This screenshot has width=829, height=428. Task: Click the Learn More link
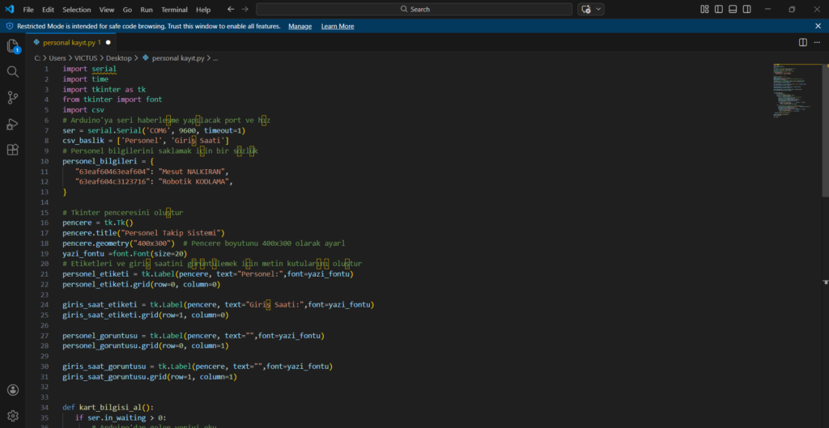click(x=338, y=26)
